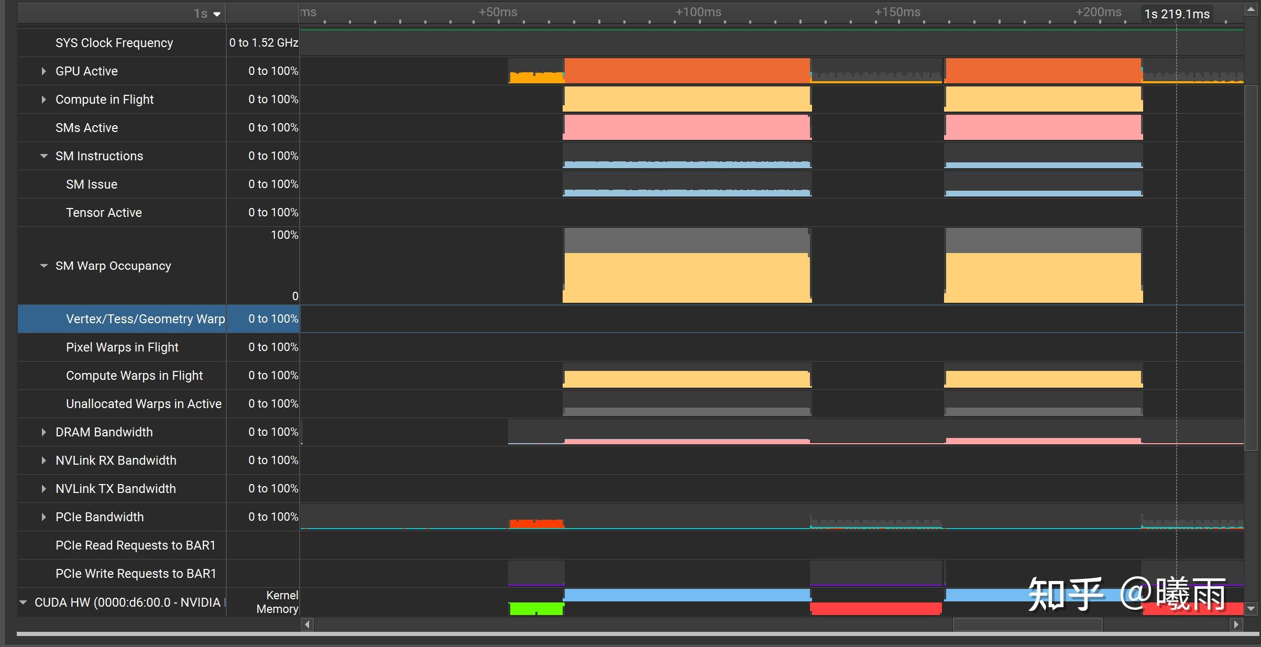Click the vertical scrollbar up arrow

tap(1251, 9)
